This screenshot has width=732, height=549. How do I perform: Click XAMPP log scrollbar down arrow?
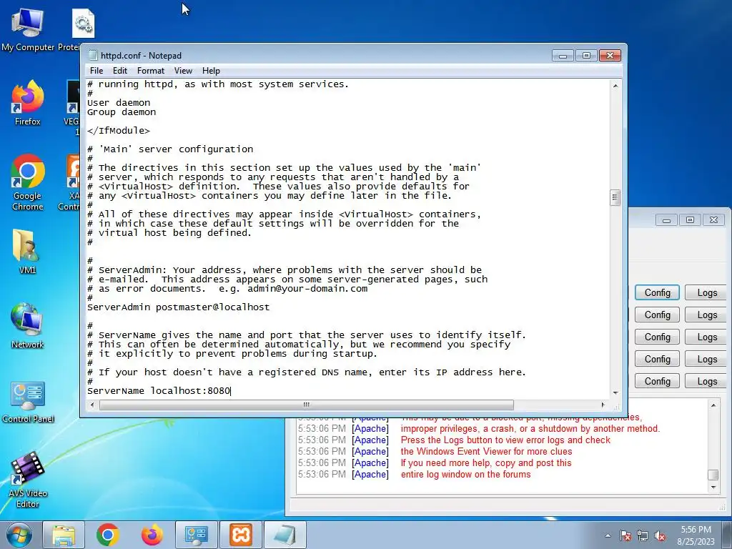click(x=713, y=488)
